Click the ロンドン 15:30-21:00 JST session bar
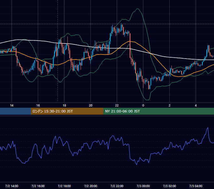The image size is (214, 189). click(67, 111)
